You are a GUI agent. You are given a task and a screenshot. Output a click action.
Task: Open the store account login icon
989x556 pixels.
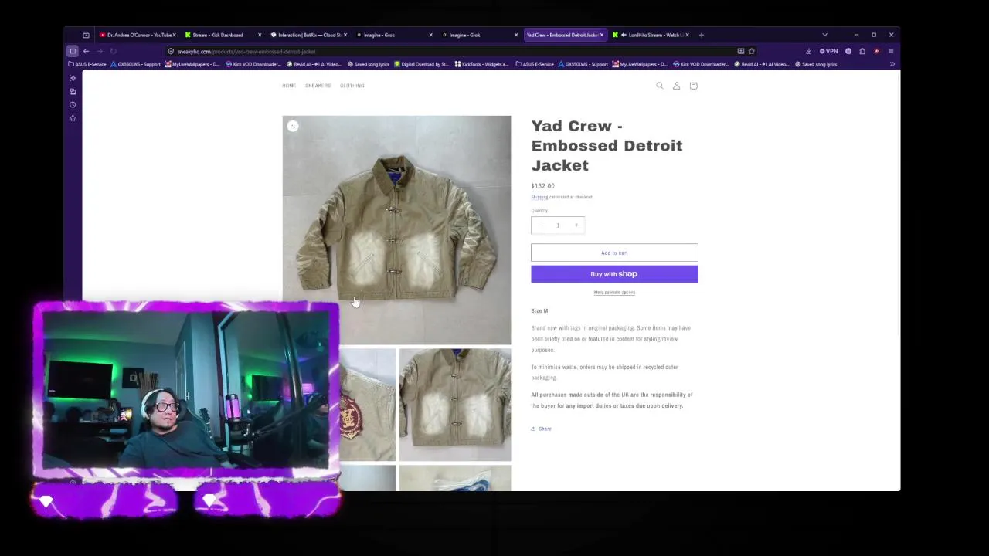click(x=676, y=86)
